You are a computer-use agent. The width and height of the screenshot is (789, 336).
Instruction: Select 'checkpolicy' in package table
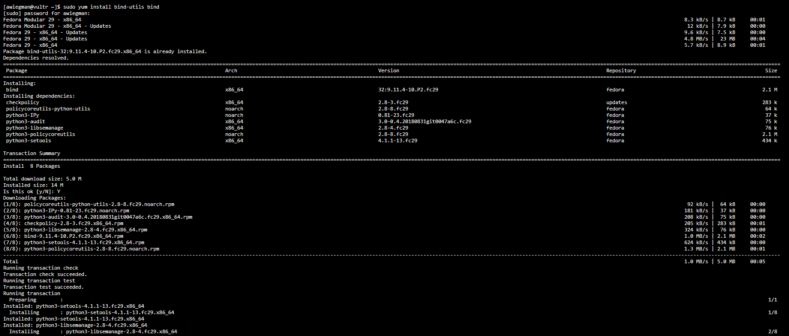coord(22,102)
